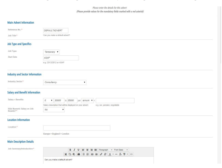Remove link with unlink icon
The width and height of the screenshot is (222, 168).
click(105, 154)
